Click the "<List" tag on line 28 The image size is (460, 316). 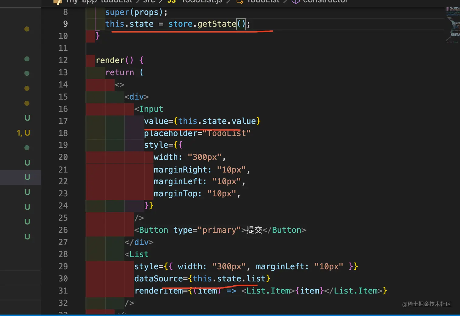tap(137, 254)
